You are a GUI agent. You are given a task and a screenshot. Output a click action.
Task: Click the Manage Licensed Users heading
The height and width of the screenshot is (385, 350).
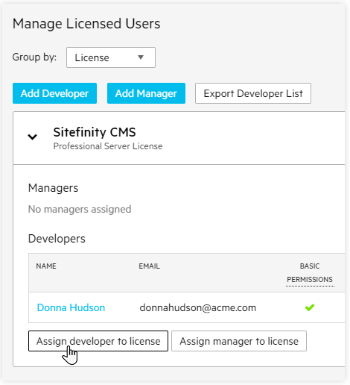[x=86, y=24]
